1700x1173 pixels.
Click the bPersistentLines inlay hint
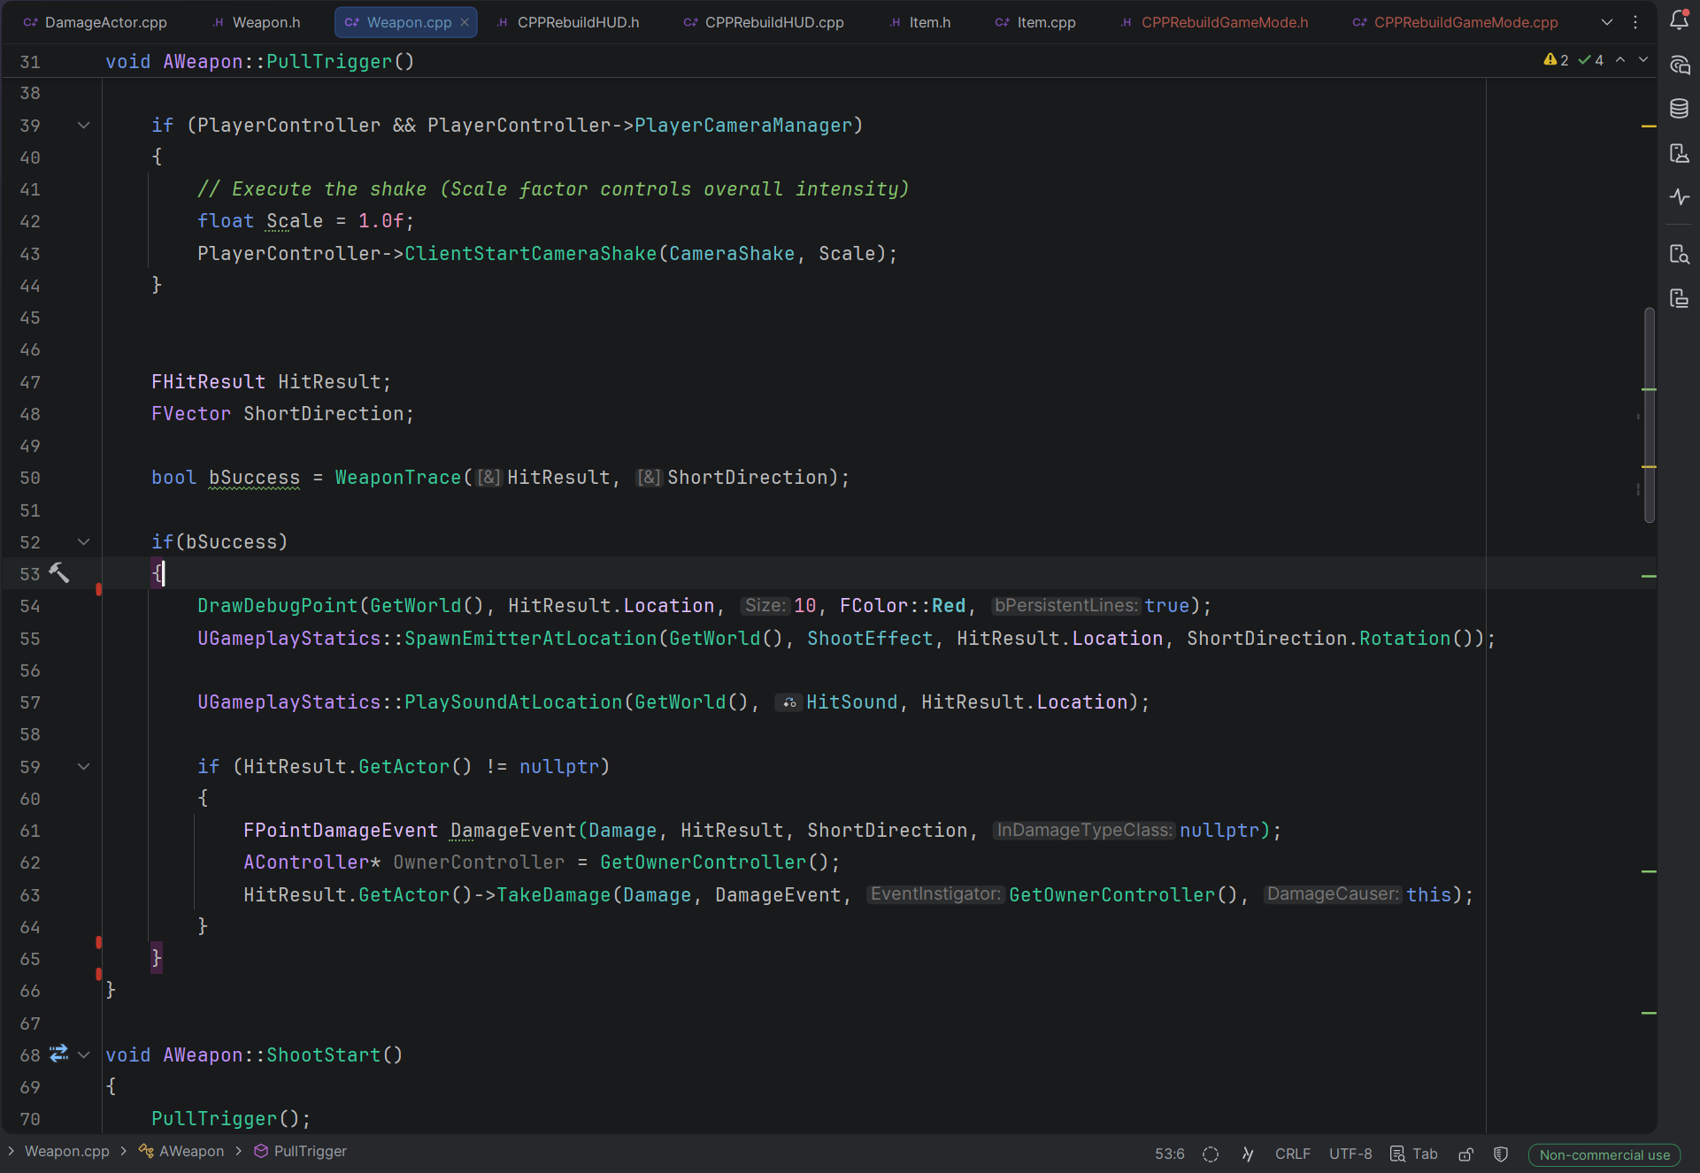1065,605
